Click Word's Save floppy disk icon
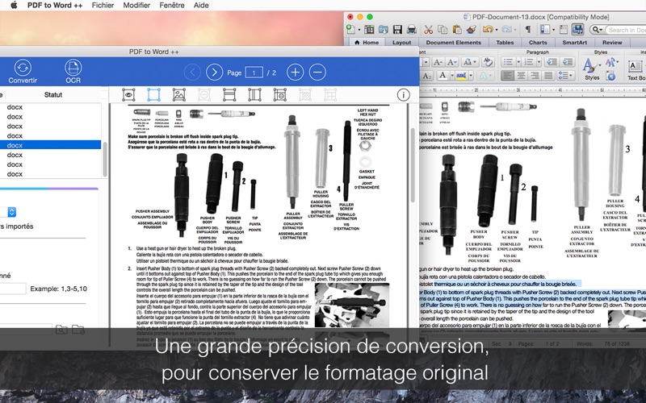The width and height of the screenshot is (646, 403). pyautogui.click(x=397, y=30)
